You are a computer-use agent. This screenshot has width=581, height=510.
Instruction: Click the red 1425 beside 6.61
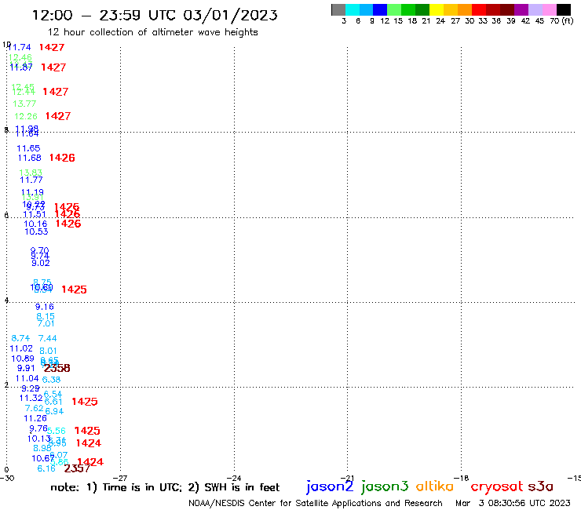[x=85, y=402]
